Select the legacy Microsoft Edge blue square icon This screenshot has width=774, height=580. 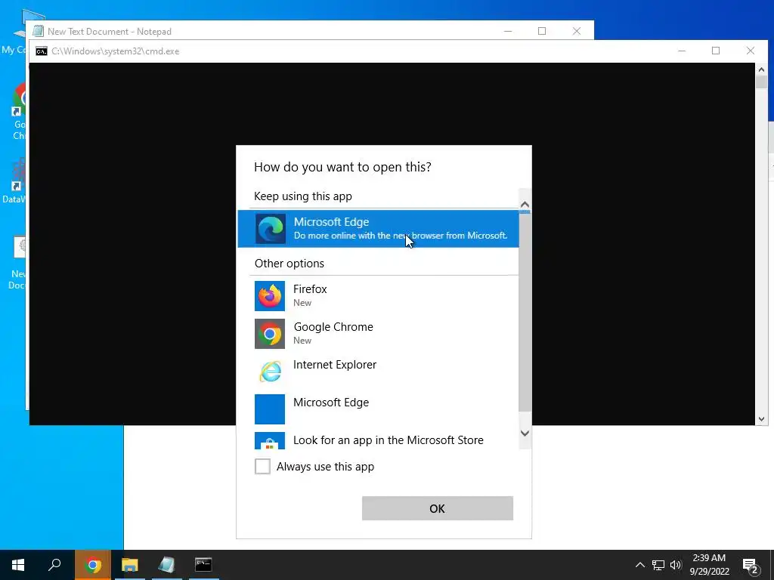coord(270,409)
